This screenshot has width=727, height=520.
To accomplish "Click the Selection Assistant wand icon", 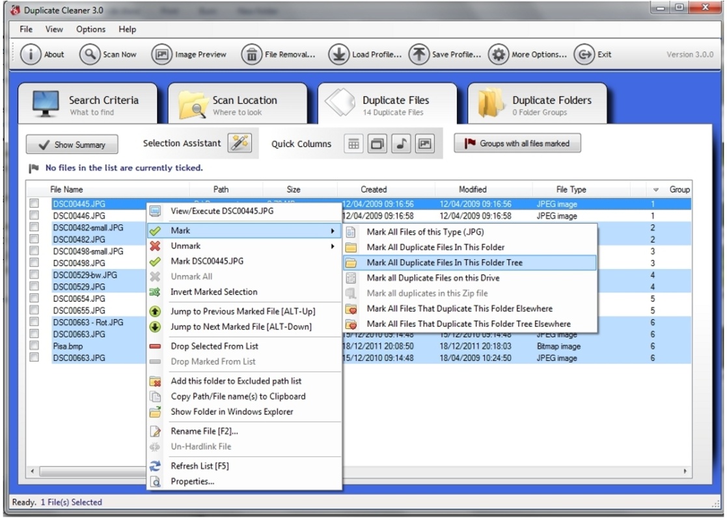I will pyautogui.click(x=240, y=144).
